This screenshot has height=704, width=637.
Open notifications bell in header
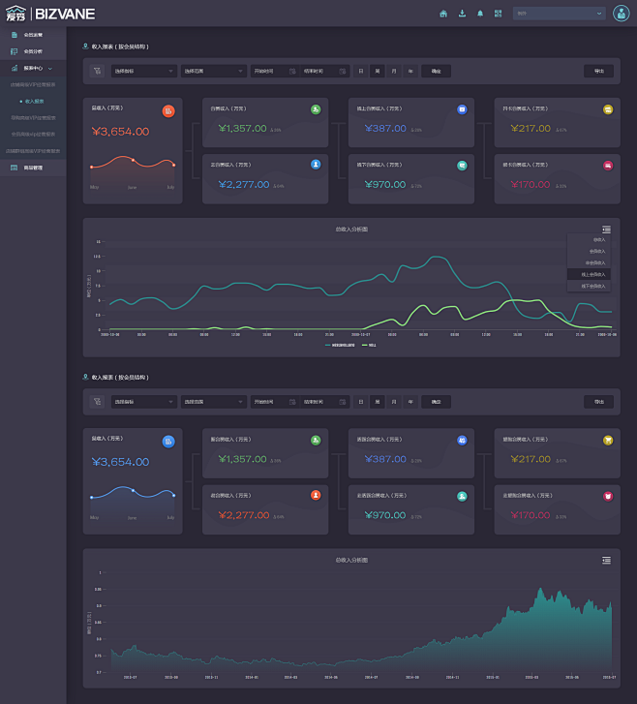pyautogui.click(x=480, y=14)
